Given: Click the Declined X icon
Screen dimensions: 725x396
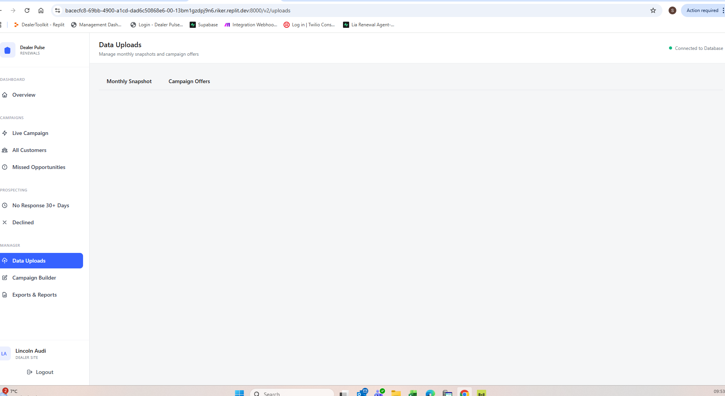Looking at the screenshot, I should point(5,222).
